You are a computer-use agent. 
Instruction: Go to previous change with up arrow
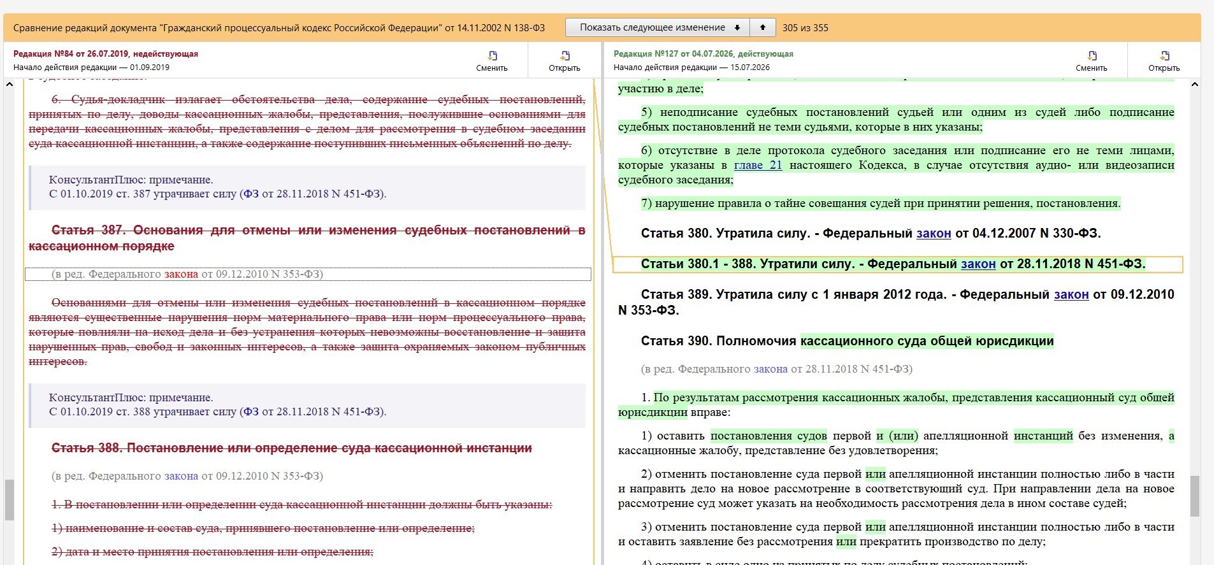(x=762, y=27)
